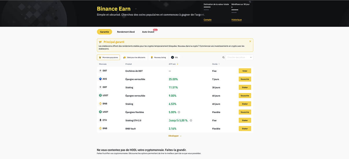Image resolution: width=349 pixels, height=159 pixels.
Task: Click the DOT coin icon in Enchères row
Action: (101, 71)
